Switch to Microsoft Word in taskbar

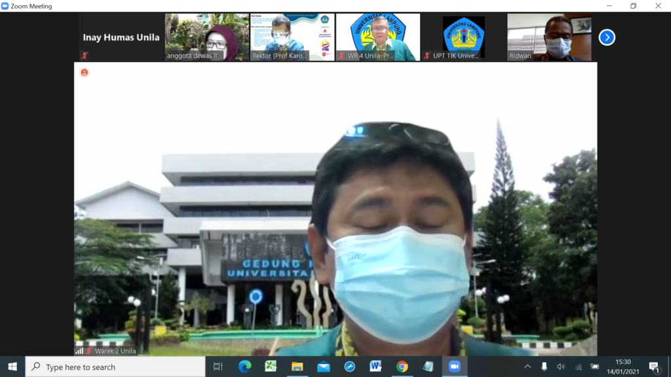pos(375,367)
